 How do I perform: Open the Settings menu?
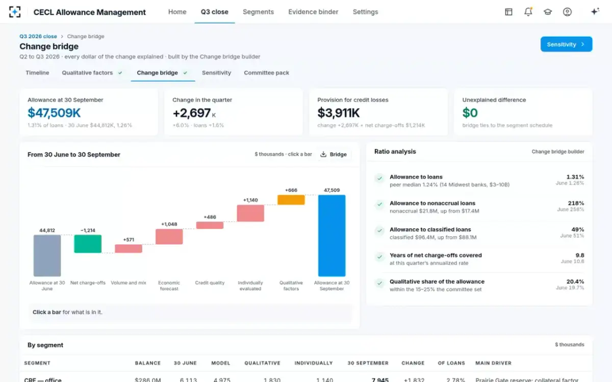(366, 12)
